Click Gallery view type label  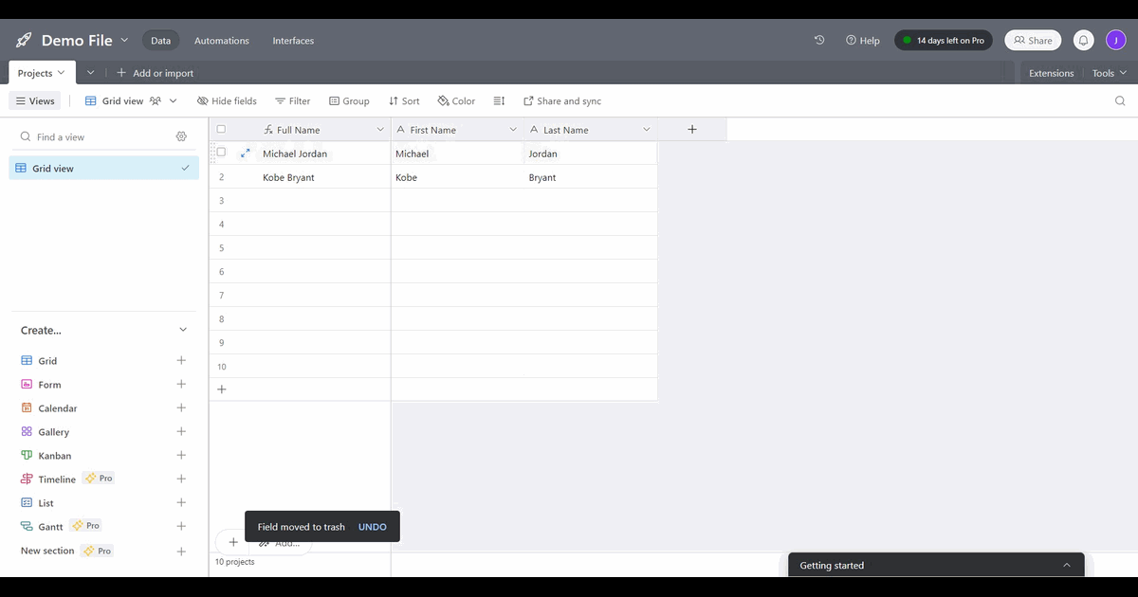click(x=54, y=432)
